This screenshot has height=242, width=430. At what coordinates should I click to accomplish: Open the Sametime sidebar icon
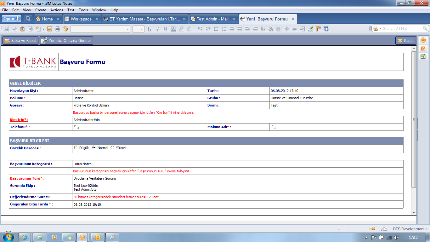(423, 40)
